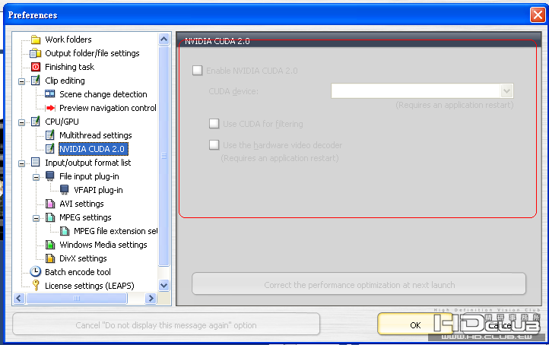Open License settings (LEAPS) page

point(90,286)
